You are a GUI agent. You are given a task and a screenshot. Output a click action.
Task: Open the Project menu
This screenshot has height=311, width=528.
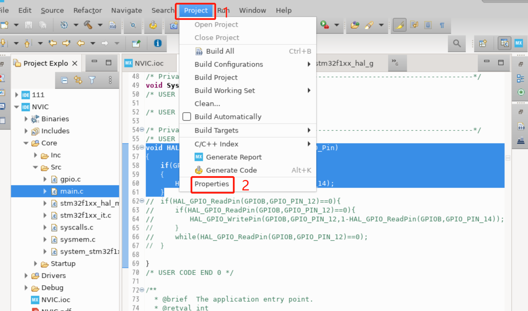pos(196,10)
